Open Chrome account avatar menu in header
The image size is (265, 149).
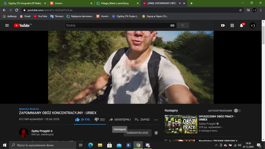[x=254, y=10]
